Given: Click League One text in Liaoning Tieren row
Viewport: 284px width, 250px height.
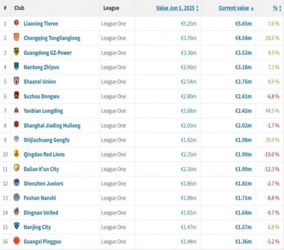Looking at the screenshot, I should point(114,24).
